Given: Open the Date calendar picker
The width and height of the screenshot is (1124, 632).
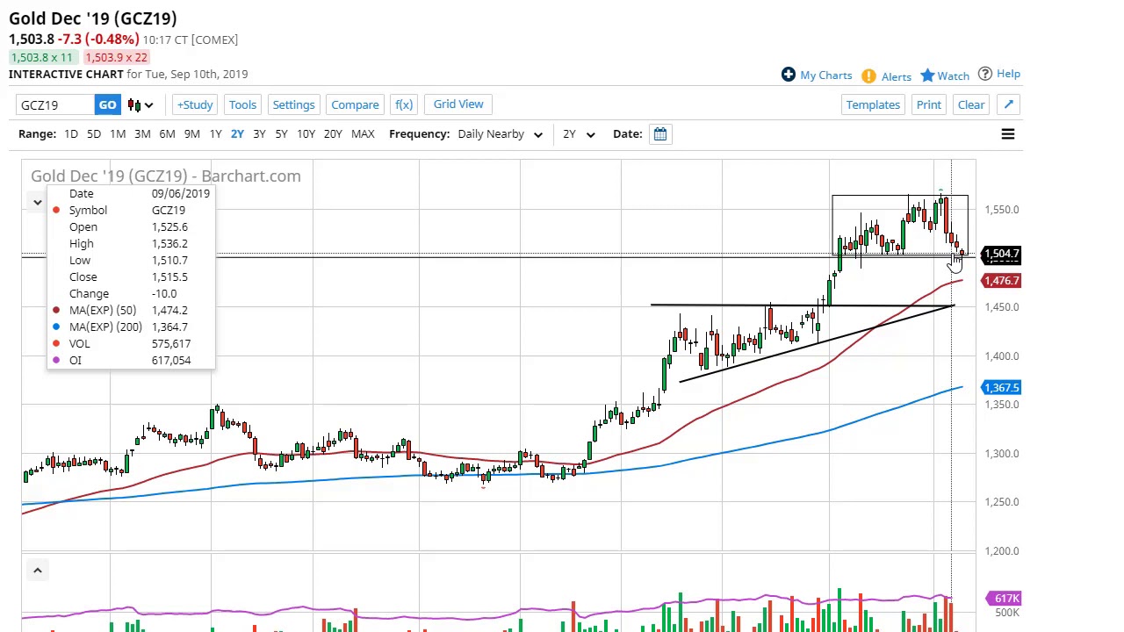Looking at the screenshot, I should [x=660, y=133].
